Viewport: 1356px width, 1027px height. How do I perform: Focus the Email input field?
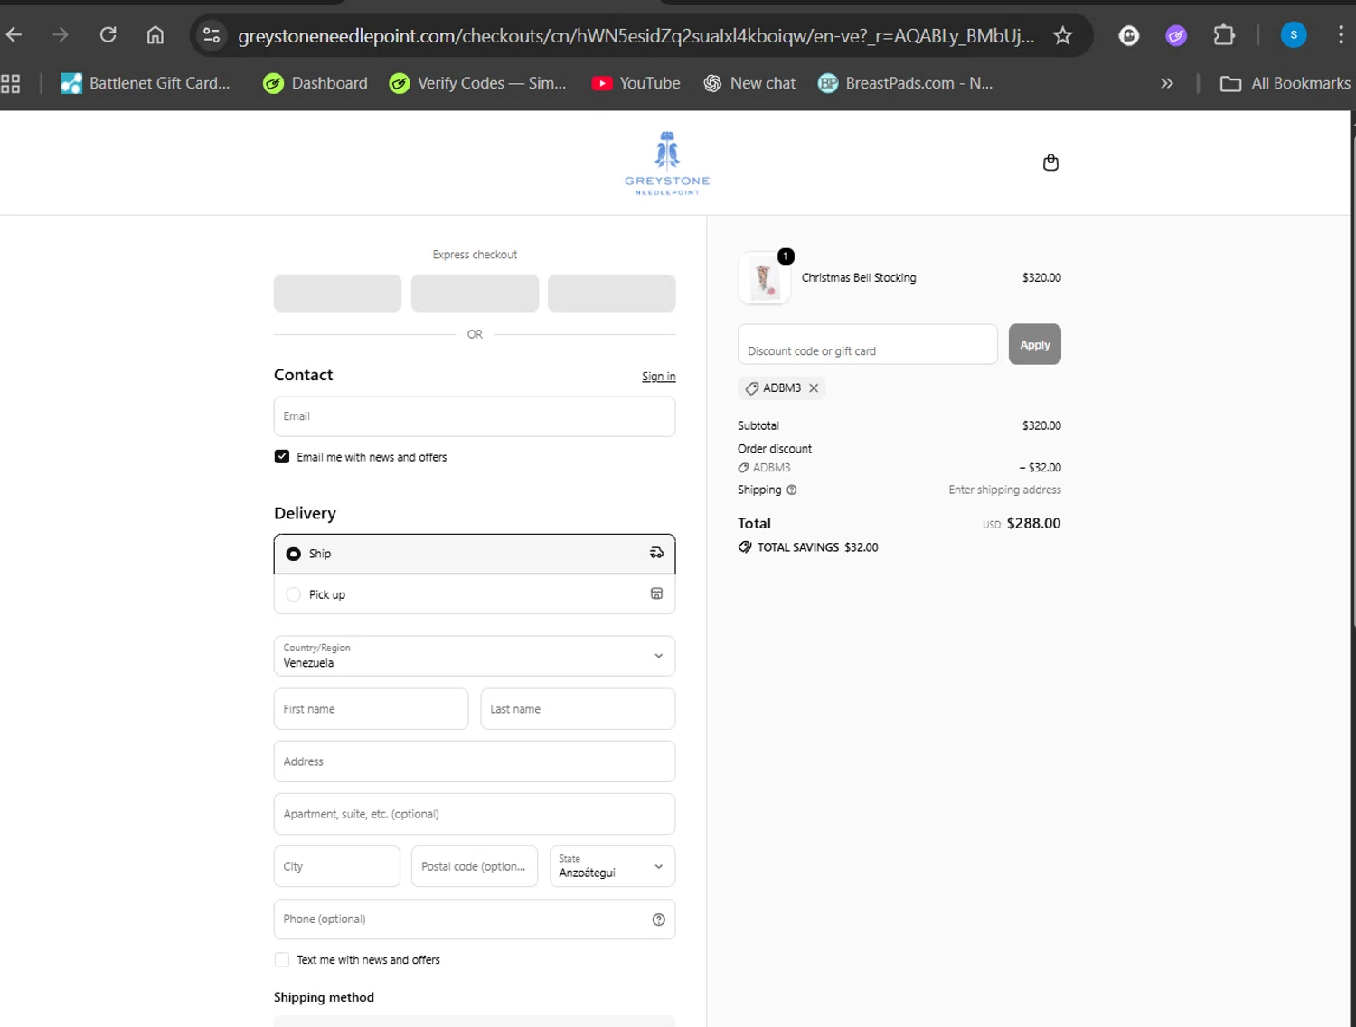pyautogui.click(x=475, y=416)
